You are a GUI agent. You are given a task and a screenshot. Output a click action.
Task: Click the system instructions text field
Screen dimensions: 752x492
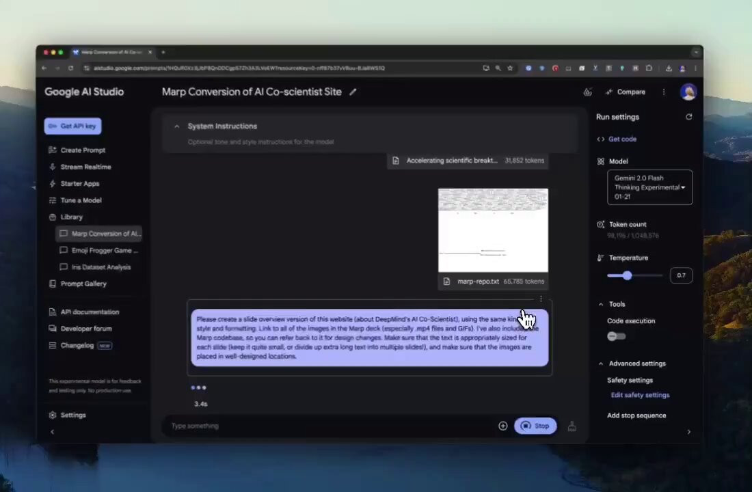261,142
